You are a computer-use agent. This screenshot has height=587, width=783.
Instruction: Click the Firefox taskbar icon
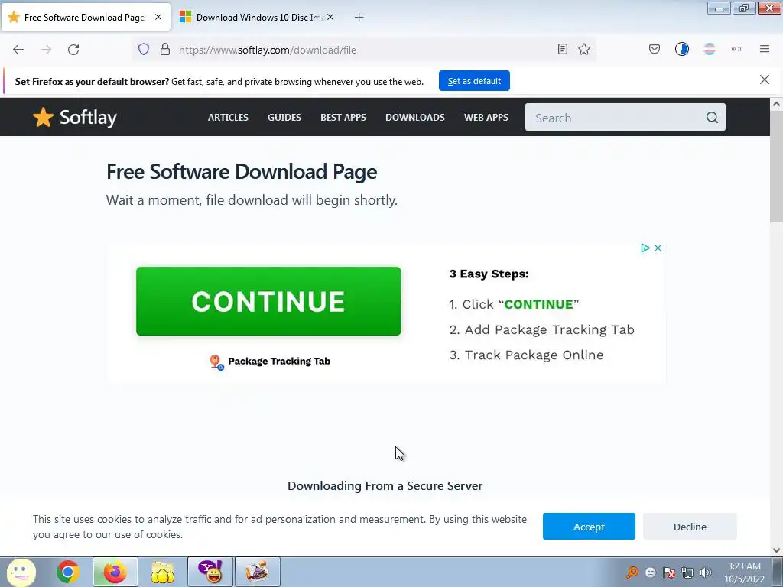(x=115, y=572)
